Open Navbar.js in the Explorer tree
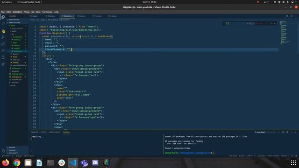 tap(17, 40)
